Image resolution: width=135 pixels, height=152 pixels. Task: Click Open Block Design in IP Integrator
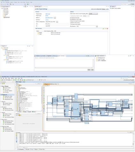(7, 98)
